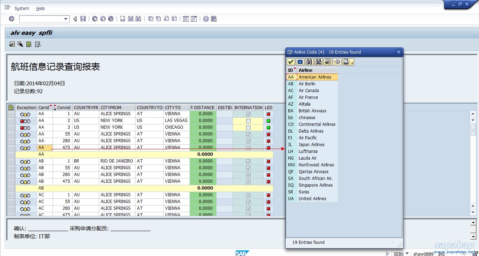Click the INS indicator in the status bar
479x256 pixels.
tap(441, 254)
